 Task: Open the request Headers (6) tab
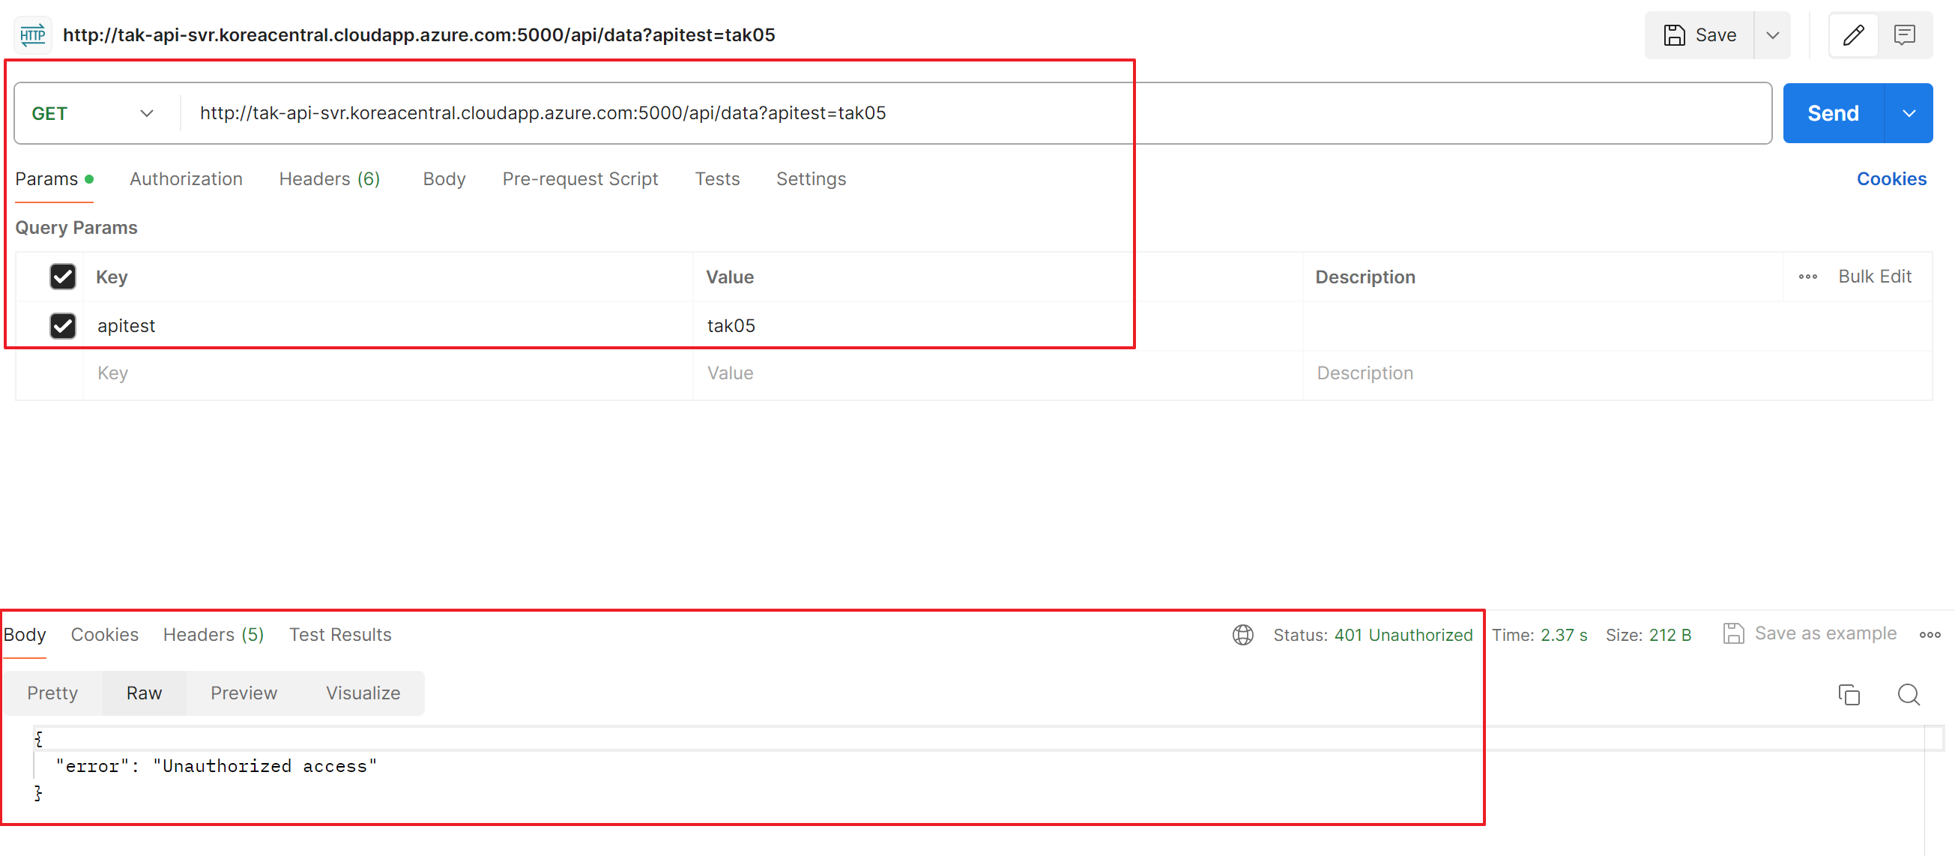(x=329, y=179)
